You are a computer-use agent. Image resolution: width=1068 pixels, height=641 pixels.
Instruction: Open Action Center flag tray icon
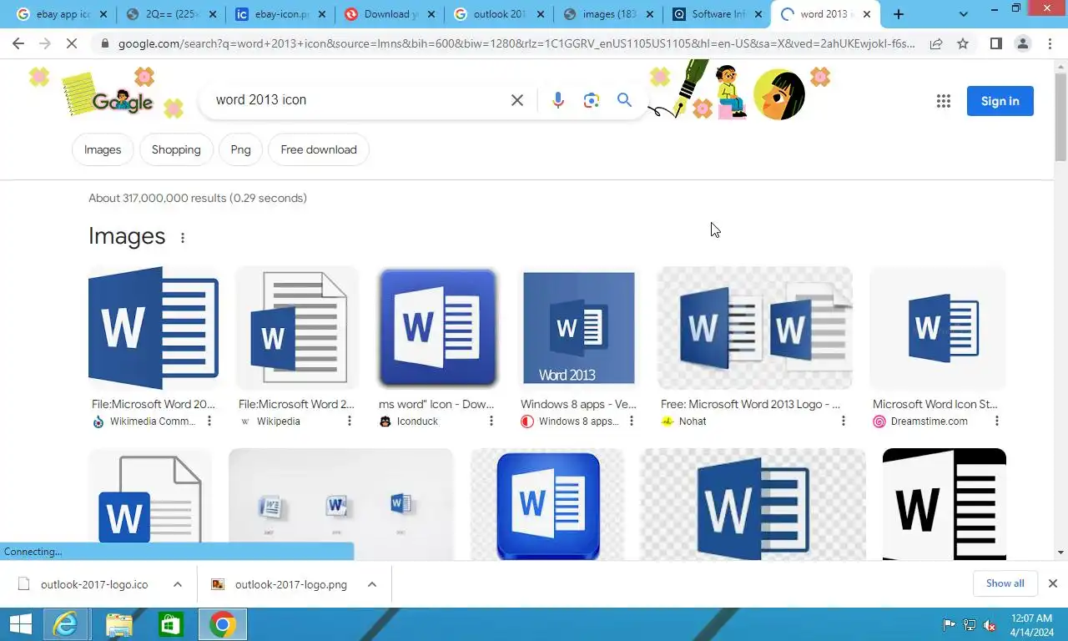(950, 625)
